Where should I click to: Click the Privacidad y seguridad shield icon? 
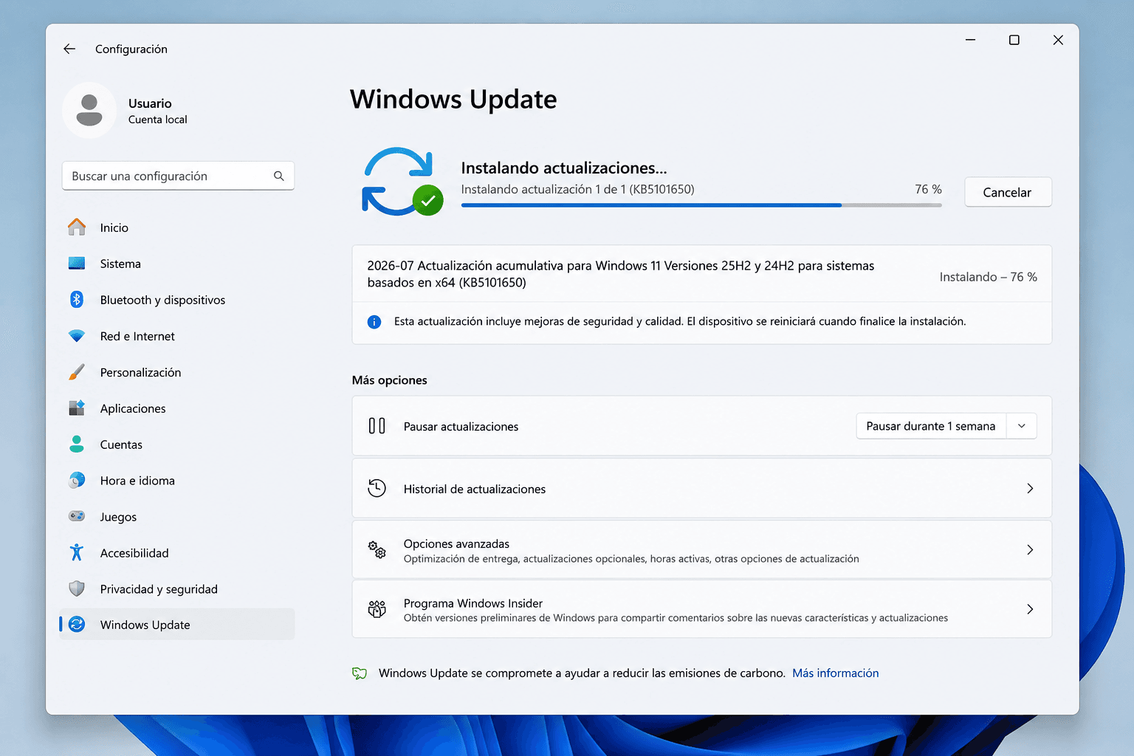point(77,588)
